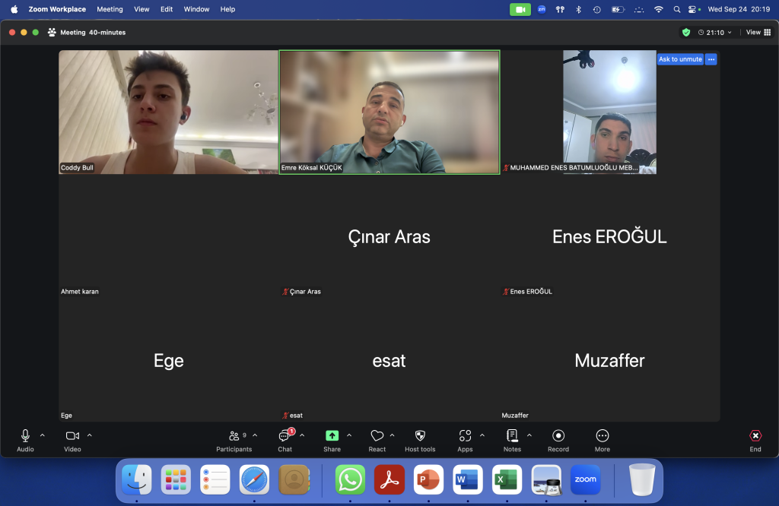Image resolution: width=779 pixels, height=506 pixels.
Task: Click the Ask to unmute button
Action: point(680,59)
